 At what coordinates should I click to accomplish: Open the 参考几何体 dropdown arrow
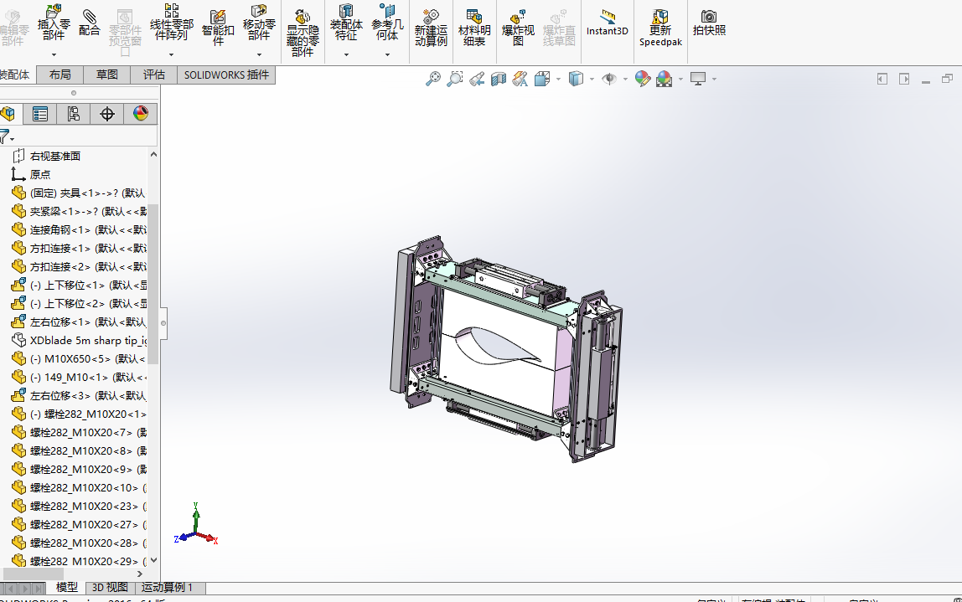pos(387,54)
